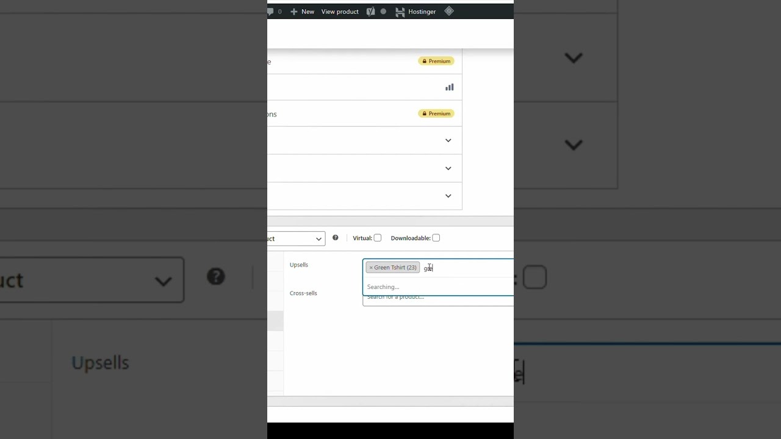Image resolution: width=781 pixels, height=439 pixels.
Task: Tick the Downloadable checkbox
Action: (x=436, y=238)
